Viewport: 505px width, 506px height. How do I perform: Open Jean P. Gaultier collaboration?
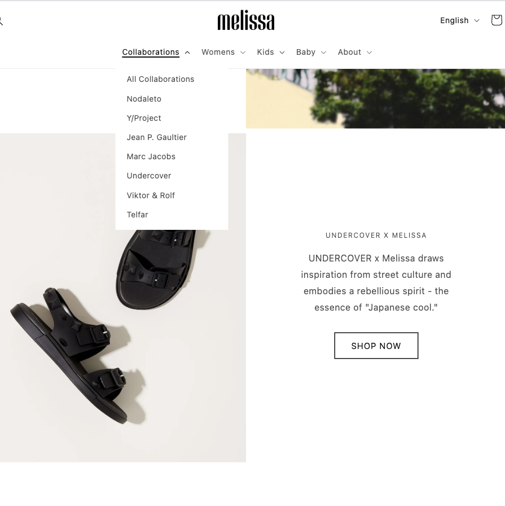pyautogui.click(x=157, y=137)
